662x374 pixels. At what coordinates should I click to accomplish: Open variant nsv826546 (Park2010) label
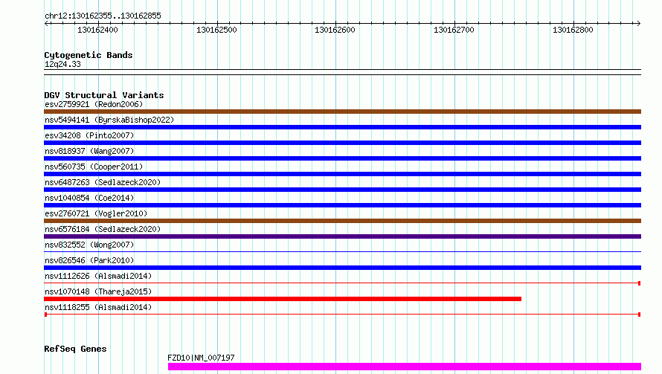pyautogui.click(x=89, y=260)
